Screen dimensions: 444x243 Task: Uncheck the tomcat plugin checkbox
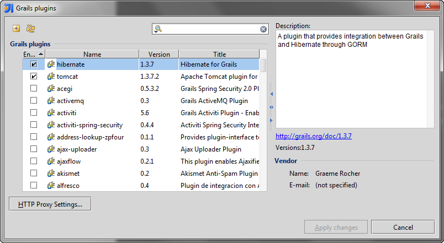tap(34, 77)
